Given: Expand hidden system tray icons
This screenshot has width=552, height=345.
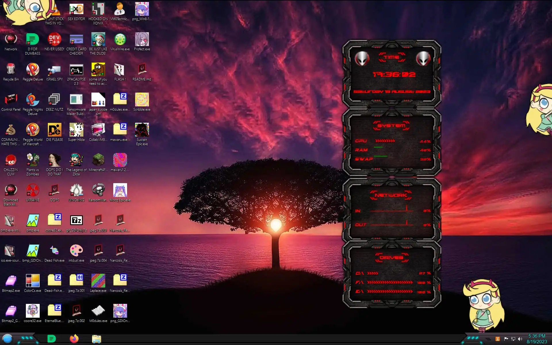Looking at the screenshot, I should click(488, 339).
